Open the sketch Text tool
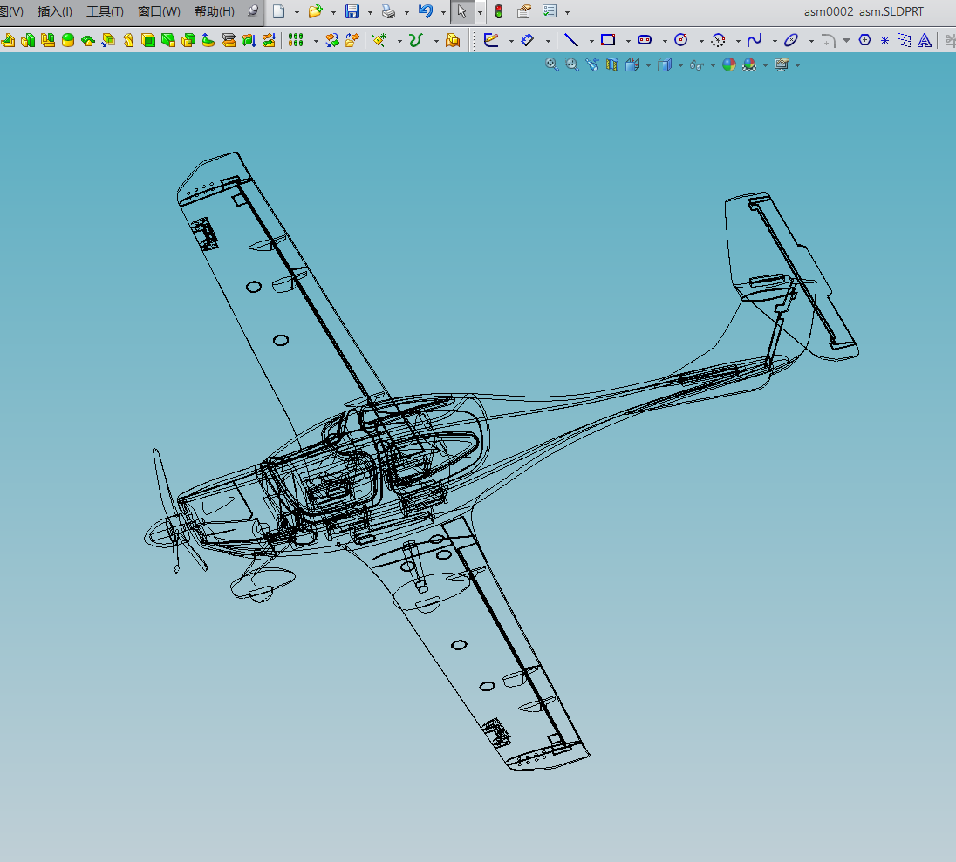 [x=925, y=40]
